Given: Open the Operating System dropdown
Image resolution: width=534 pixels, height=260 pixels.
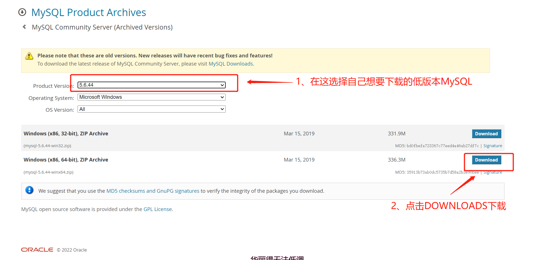Looking at the screenshot, I should click(x=151, y=97).
